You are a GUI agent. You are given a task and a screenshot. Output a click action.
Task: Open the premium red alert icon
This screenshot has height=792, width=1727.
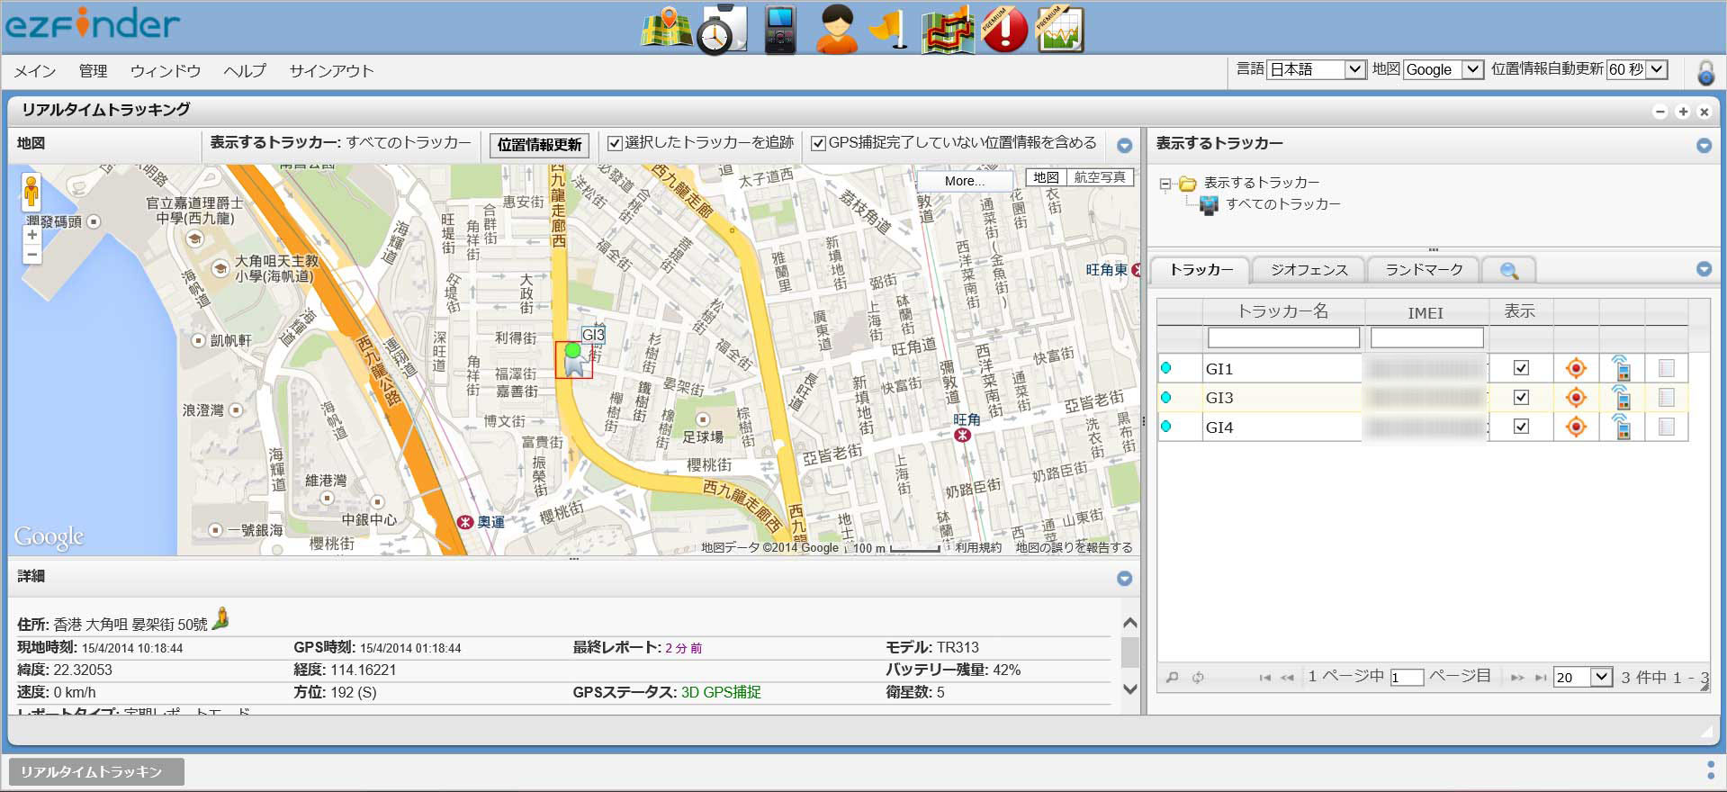(x=1004, y=31)
